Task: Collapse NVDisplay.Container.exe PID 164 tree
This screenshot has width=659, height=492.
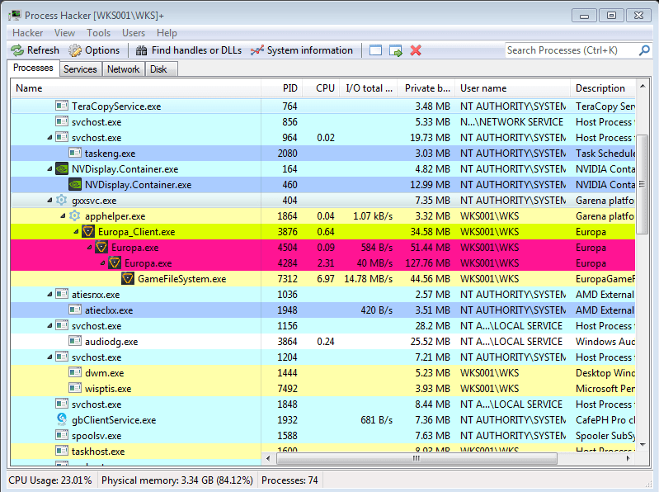Action: pos(49,169)
